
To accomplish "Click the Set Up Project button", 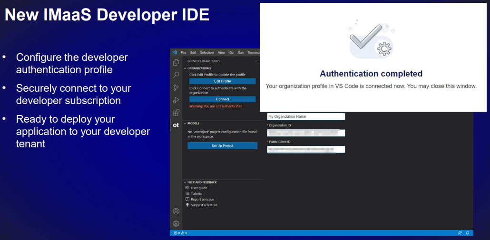I will [222, 145].
